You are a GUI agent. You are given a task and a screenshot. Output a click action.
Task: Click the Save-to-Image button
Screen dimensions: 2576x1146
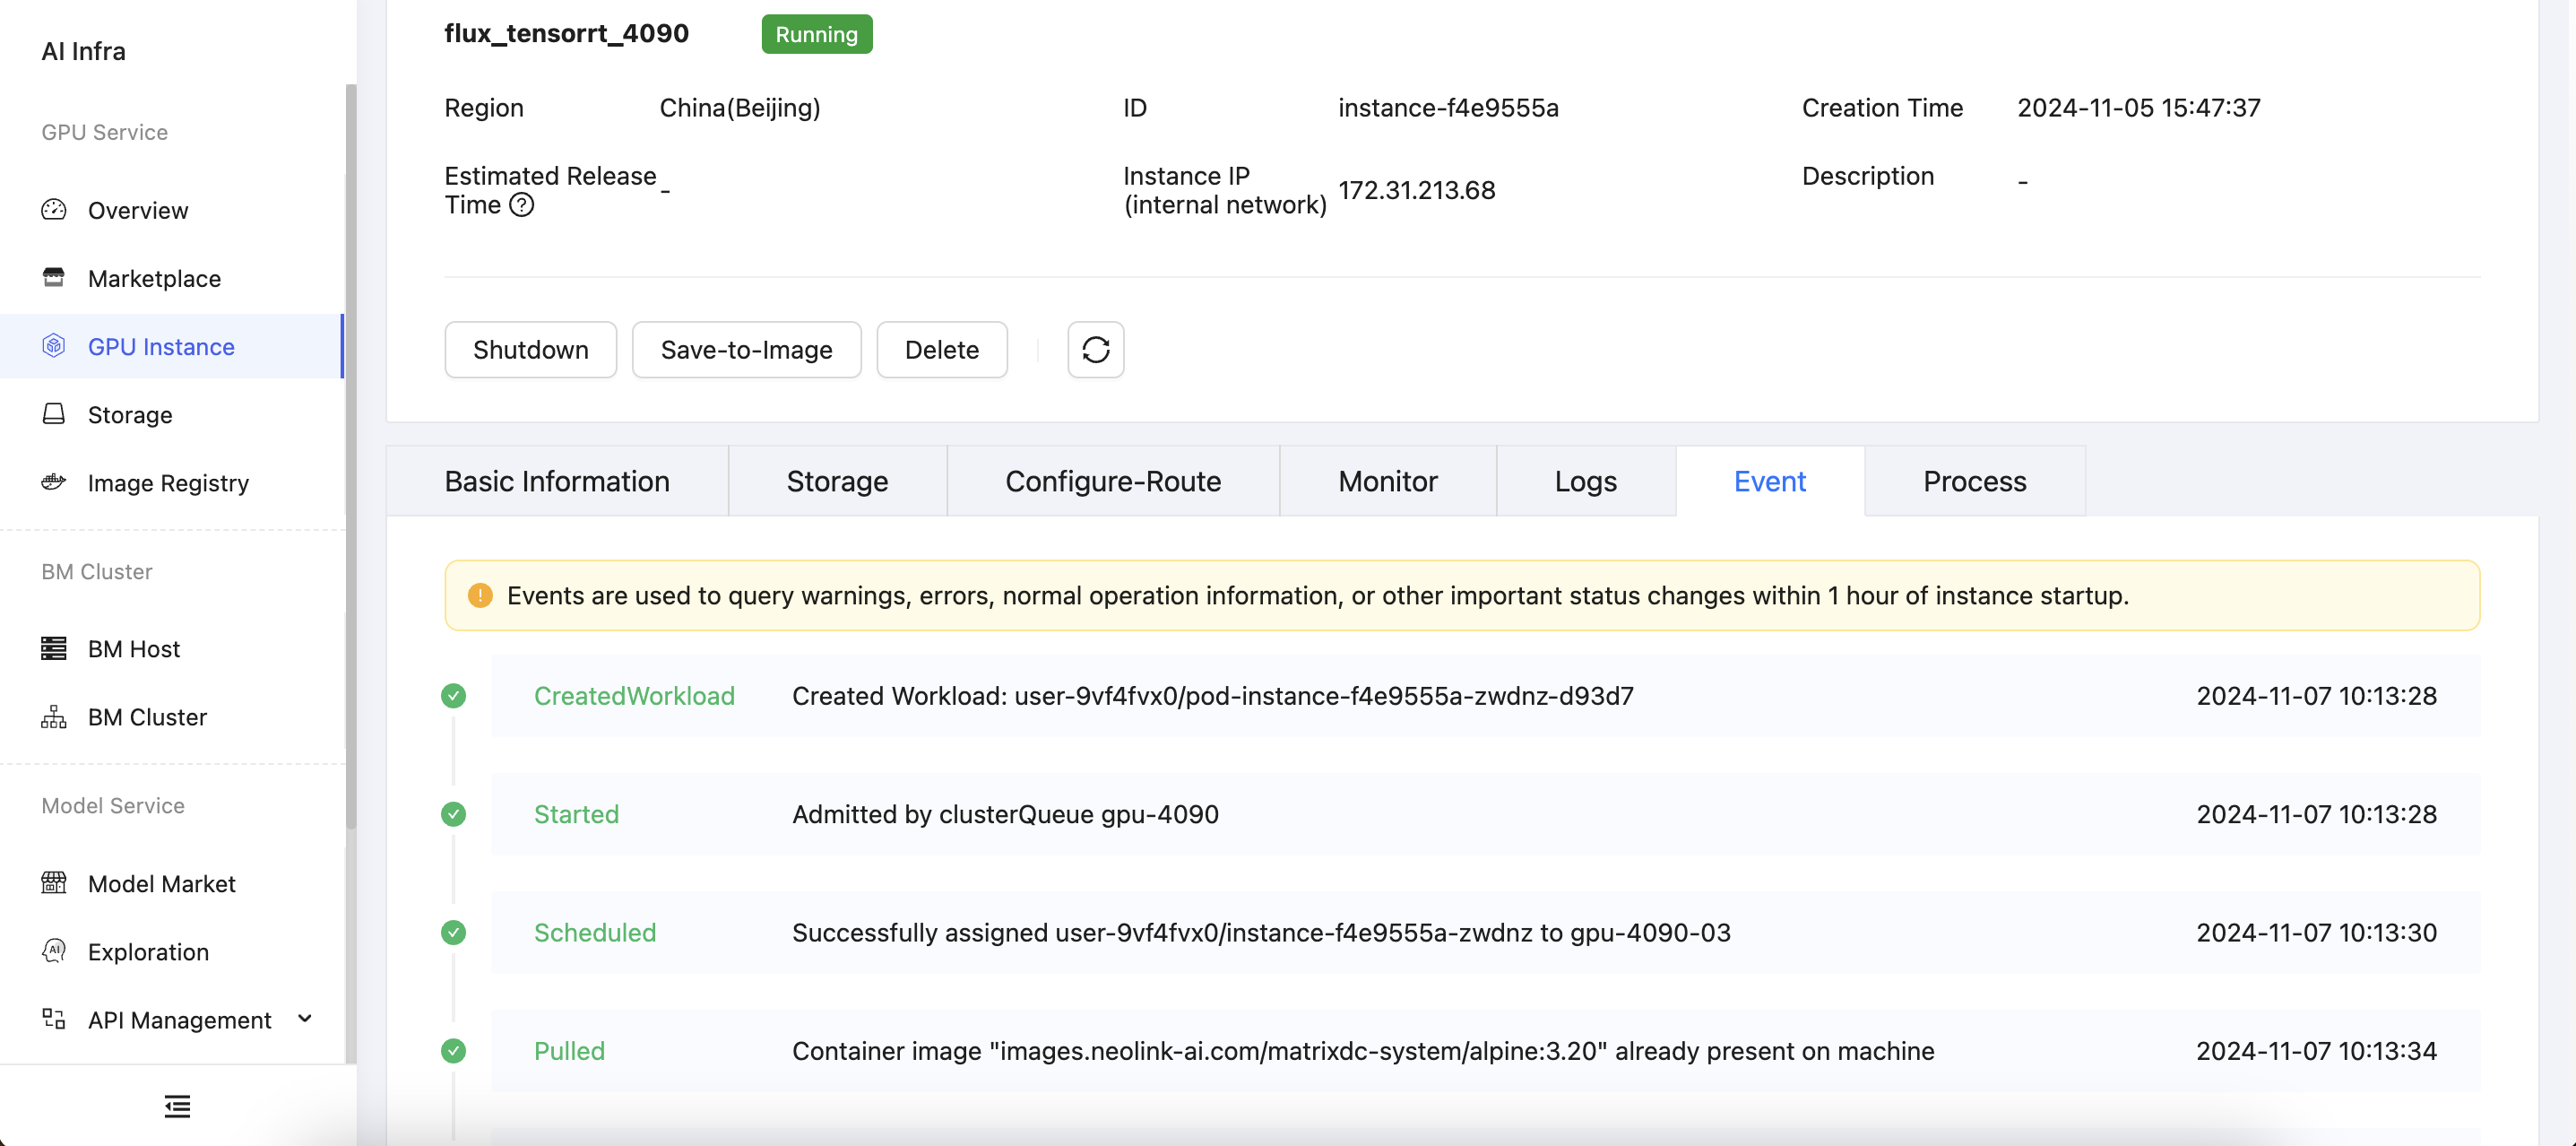point(747,350)
